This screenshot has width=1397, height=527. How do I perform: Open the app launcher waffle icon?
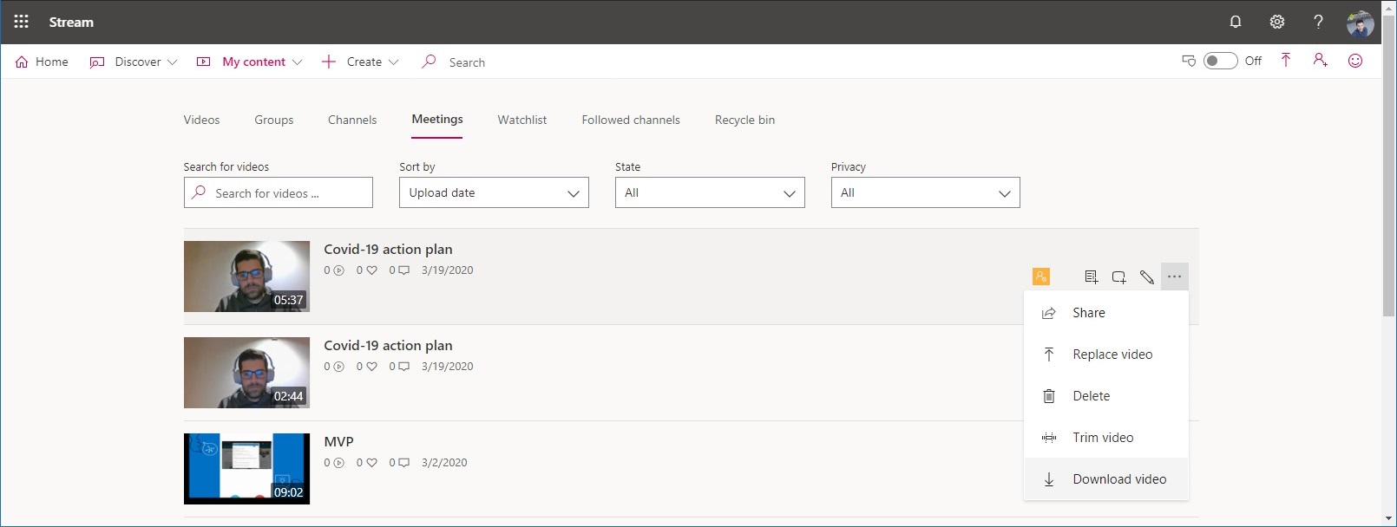pos(22,22)
